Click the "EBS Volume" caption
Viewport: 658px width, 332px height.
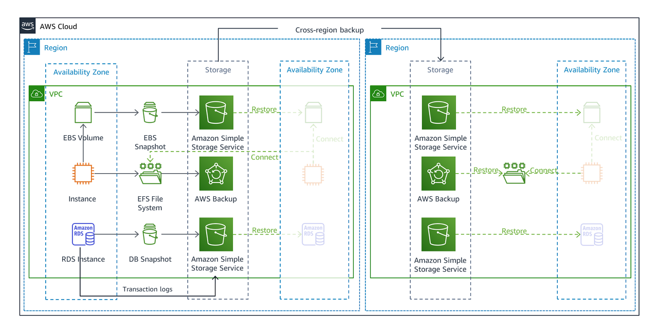(x=83, y=138)
